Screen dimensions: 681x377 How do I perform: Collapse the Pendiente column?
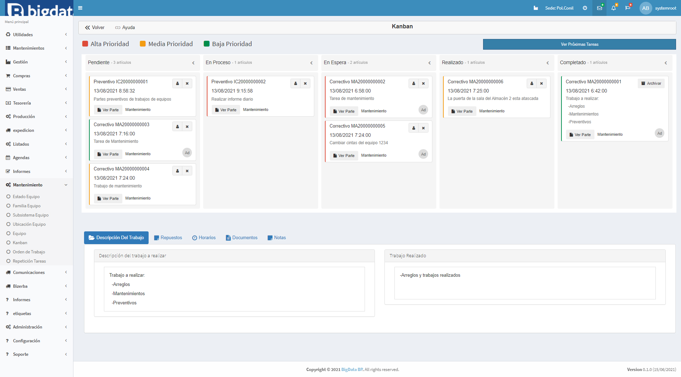193,63
